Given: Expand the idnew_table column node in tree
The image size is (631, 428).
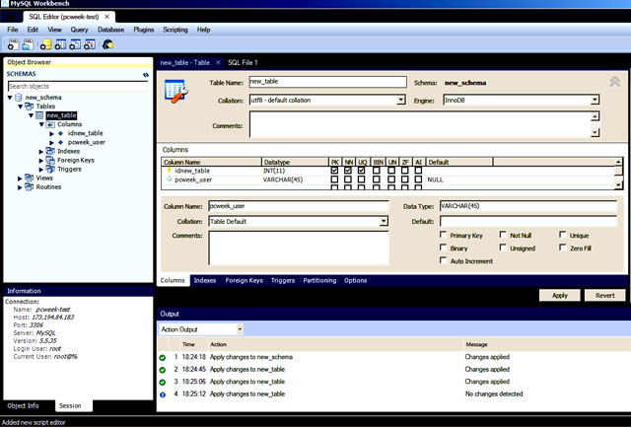Looking at the screenshot, I should click(x=51, y=133).
